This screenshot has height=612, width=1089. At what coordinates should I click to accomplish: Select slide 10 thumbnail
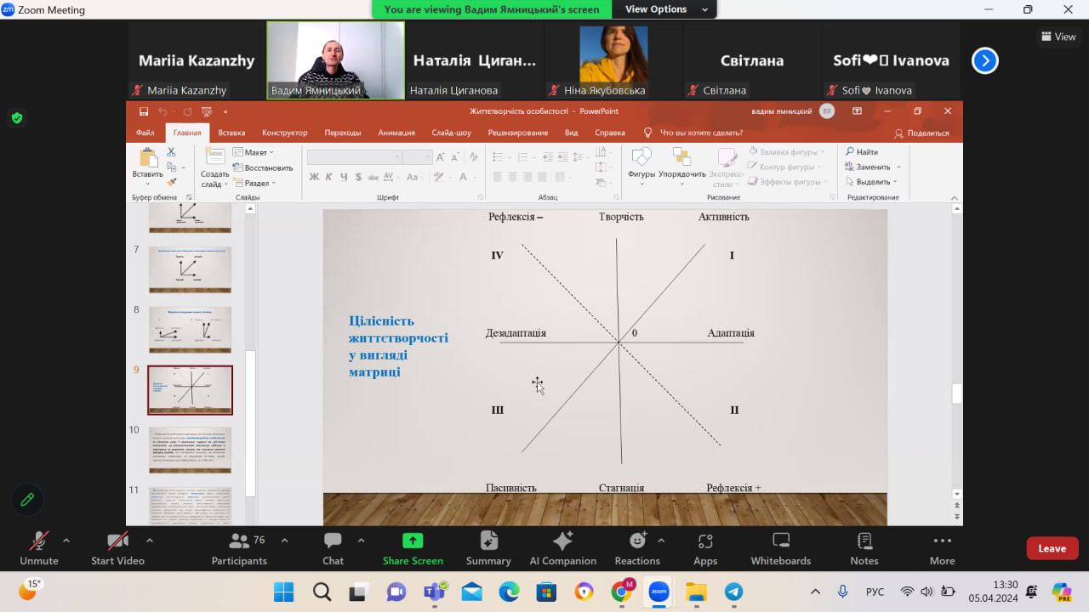pyautogui.click(x=190, y=450)
